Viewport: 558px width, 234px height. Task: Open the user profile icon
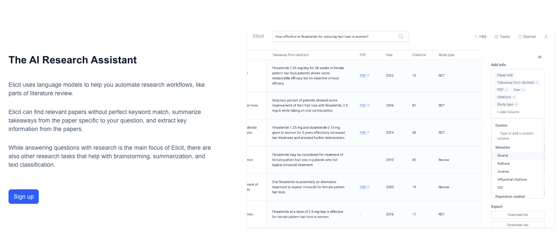(546, 37)
